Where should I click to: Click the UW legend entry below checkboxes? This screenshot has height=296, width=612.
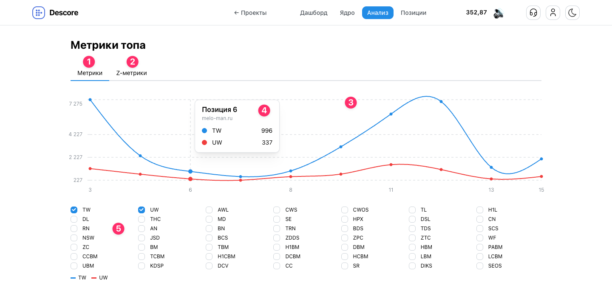coord(100,278)
